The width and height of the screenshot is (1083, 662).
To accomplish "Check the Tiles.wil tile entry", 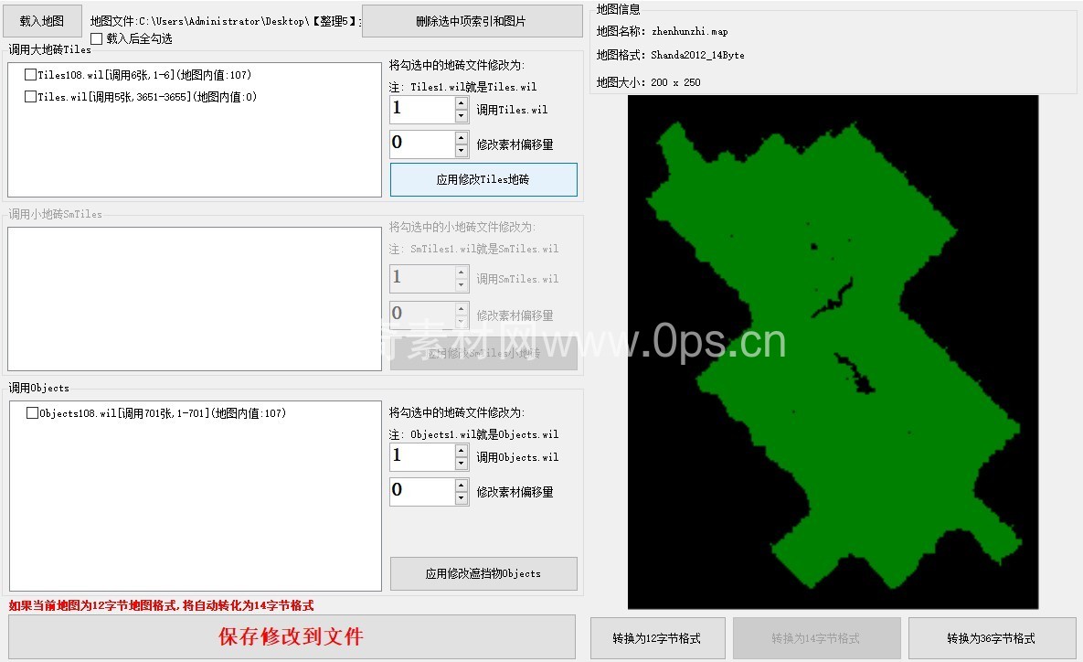I will (x=31, y=97).
